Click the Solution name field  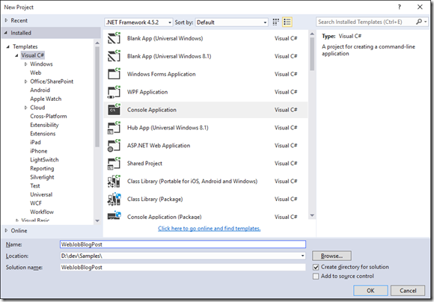click(183, 267)
